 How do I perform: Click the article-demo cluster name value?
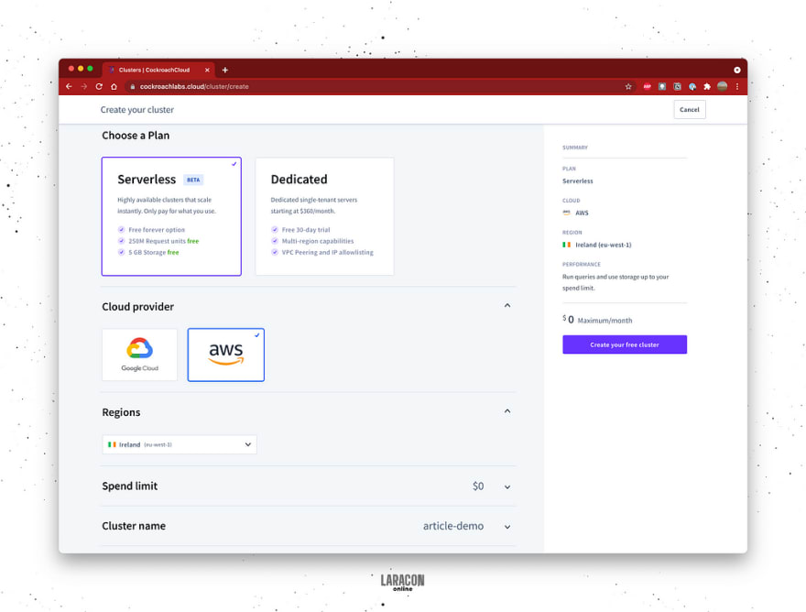point(452,526)
